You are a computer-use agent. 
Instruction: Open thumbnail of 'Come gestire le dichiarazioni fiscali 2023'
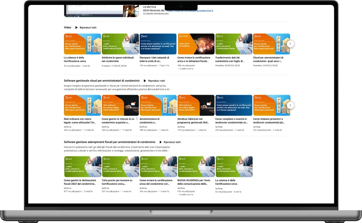(x=83, y=167)
